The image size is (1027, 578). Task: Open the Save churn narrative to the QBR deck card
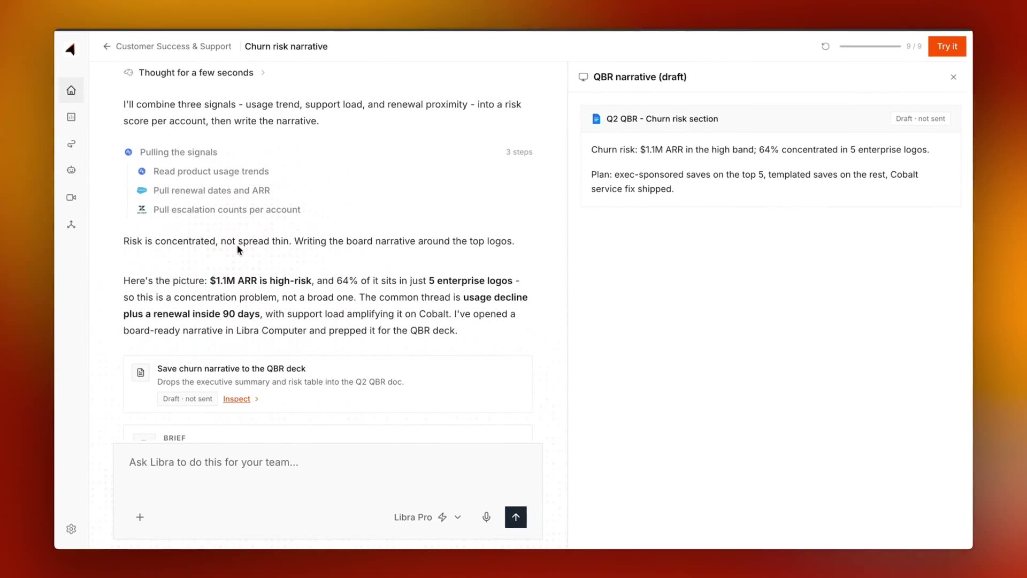[328, 384]
